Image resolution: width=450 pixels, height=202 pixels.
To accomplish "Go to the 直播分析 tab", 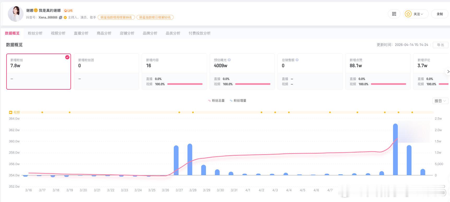I will pos(81,33).
